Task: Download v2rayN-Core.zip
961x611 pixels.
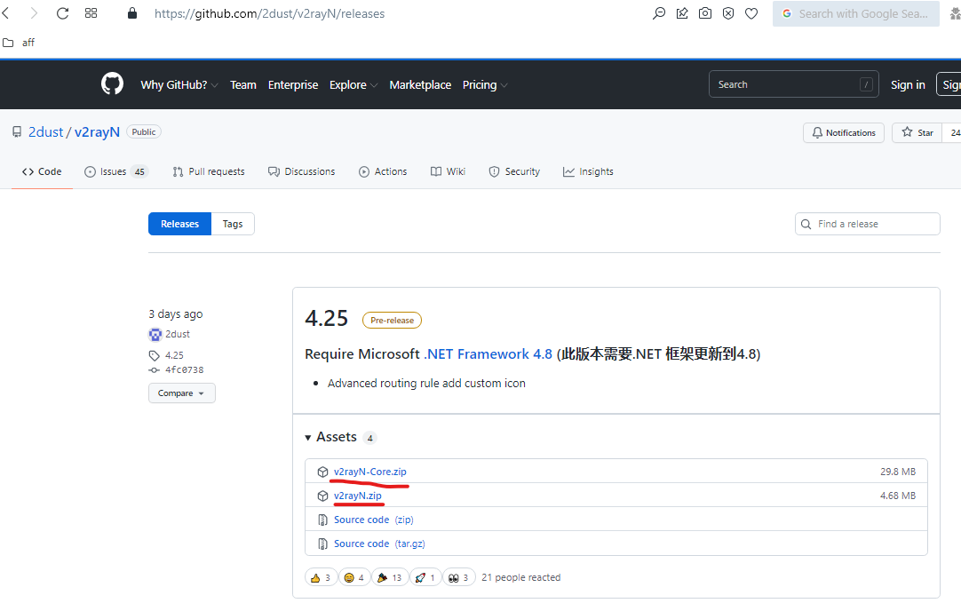Action: pos(369,472)
